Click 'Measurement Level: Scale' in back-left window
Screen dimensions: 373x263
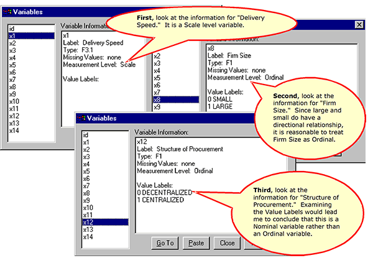tap(99, 65)
